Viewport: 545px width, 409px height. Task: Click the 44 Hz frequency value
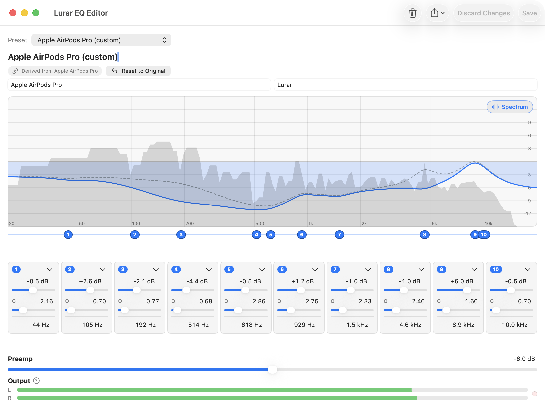coord(41,325)
